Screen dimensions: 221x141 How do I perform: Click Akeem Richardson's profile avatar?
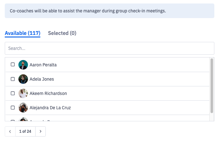(x=23, y=93)
